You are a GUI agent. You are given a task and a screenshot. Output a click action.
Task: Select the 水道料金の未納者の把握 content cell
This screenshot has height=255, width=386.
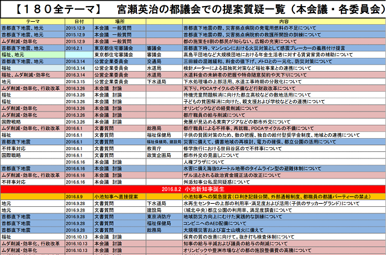click(x=284, y=75)
